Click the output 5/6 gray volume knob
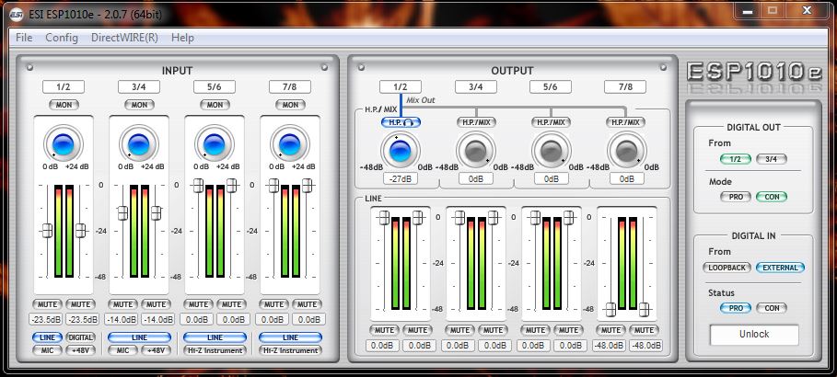Screen dimensions: 837x377 coord(552,151)
